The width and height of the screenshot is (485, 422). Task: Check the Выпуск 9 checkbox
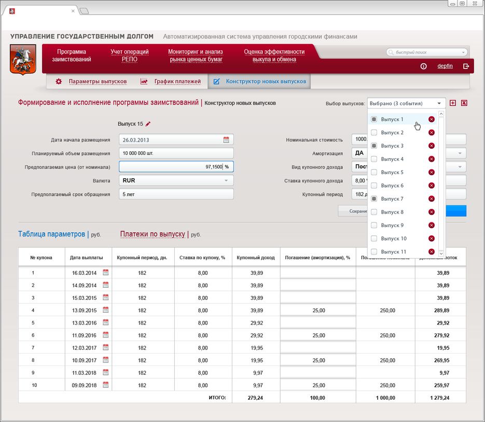click(374, 226)
